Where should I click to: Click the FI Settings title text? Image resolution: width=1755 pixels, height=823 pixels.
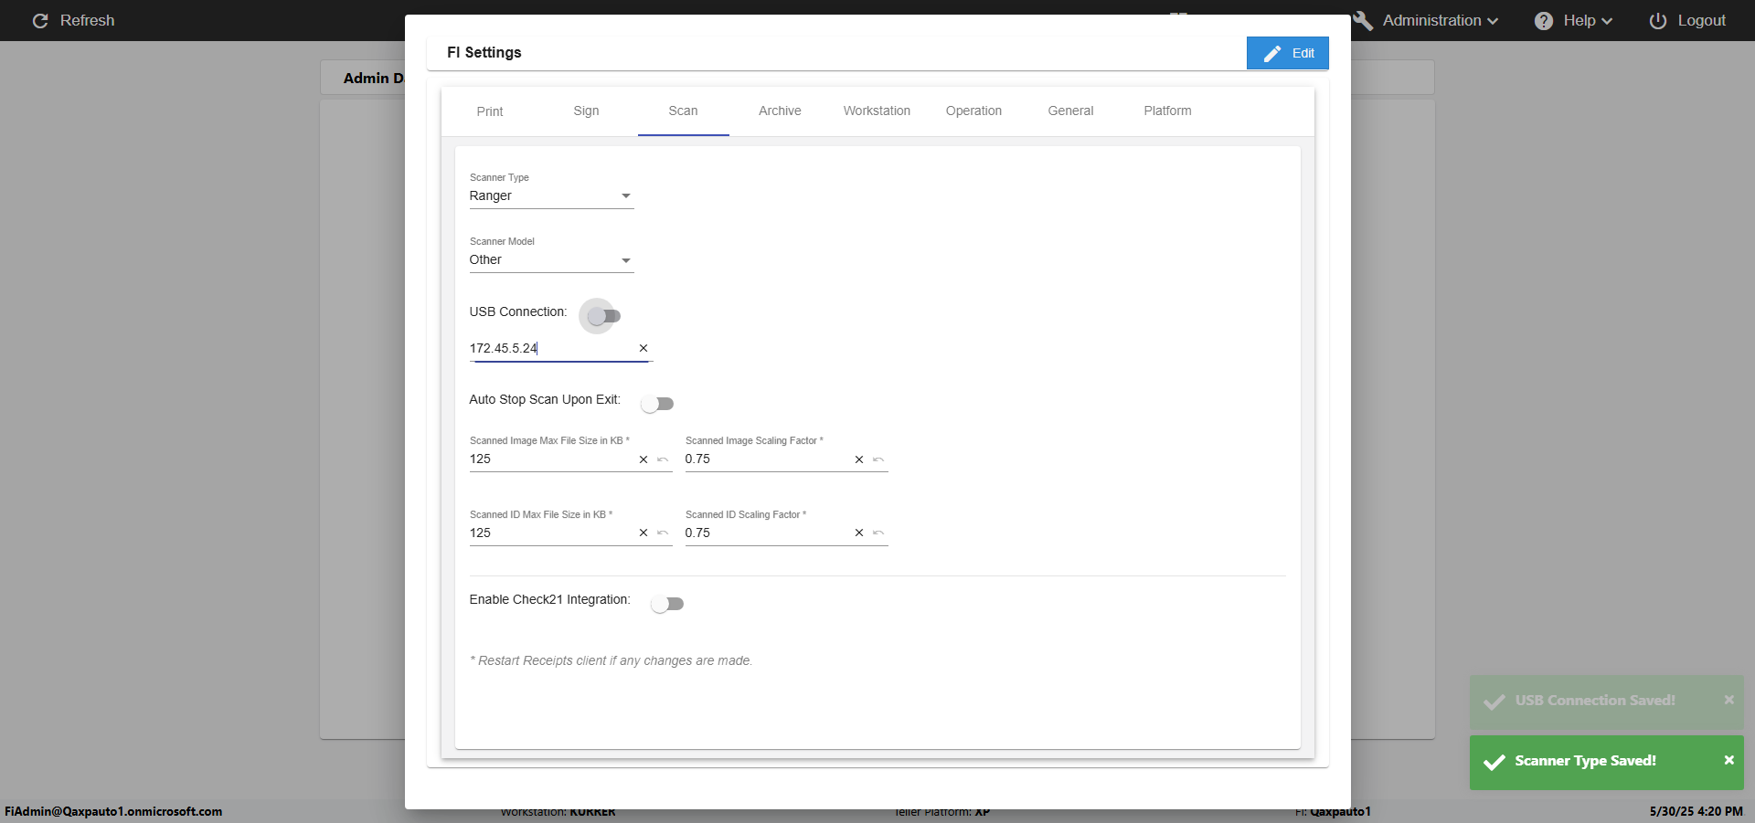[x=484, y=52]
